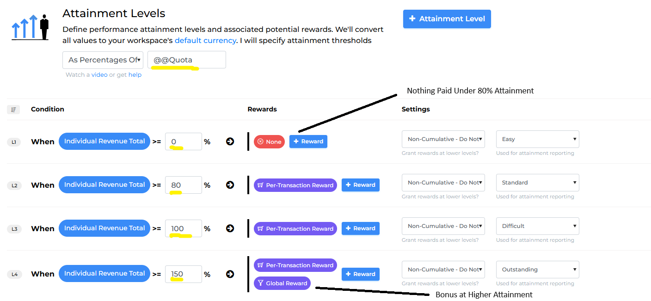The width and height of the screenshot is (651, 301).
Task: Select the 150 percent threshold input on L4
Action: pyautogui.click(x=183, y=274)
